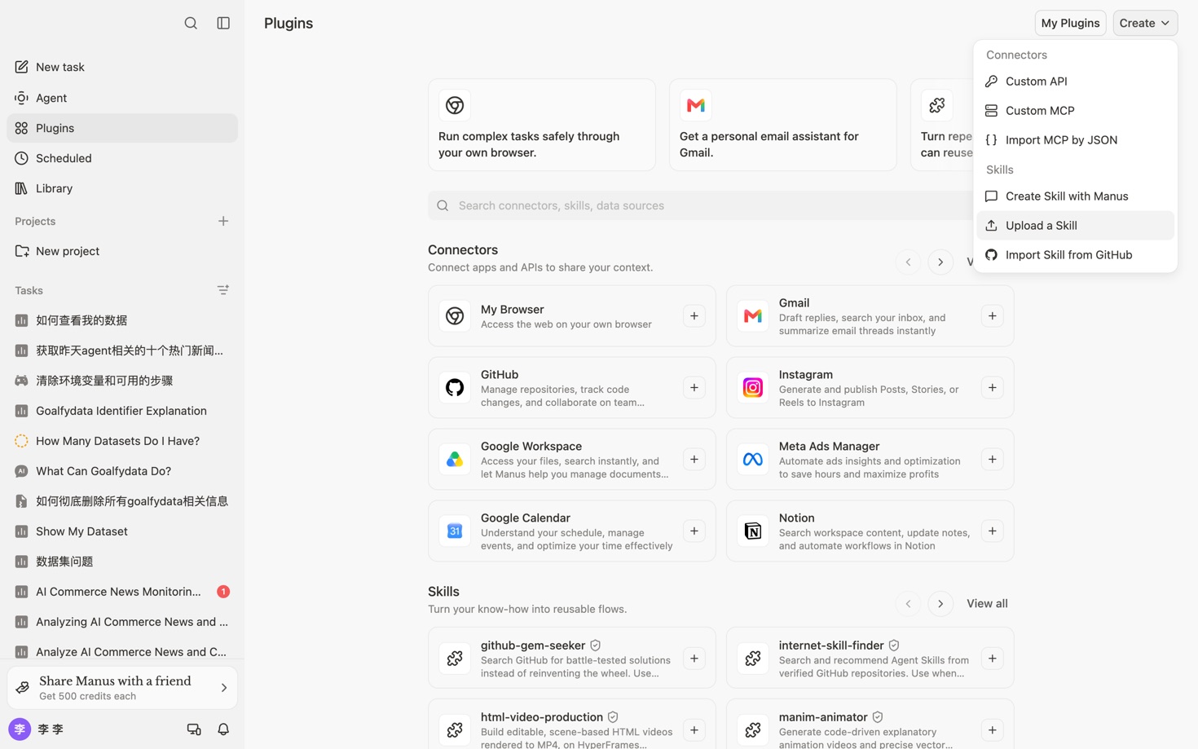This screenshot has width=1198, height=749.
Task: Choose Upload a Skill
Action: pos(1075,226)
